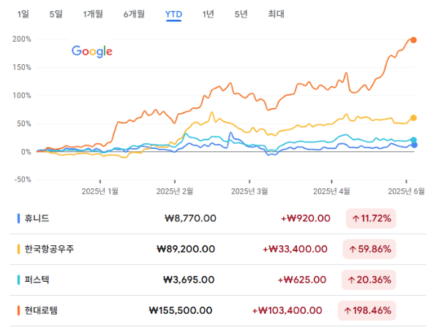Select the YTD tab
This screenshot has height=330, width=436.
[173, 14]
